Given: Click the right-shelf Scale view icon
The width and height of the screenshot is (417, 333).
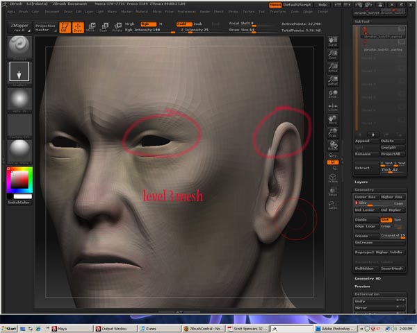Looking at the screenshot, I should point(333,133).
